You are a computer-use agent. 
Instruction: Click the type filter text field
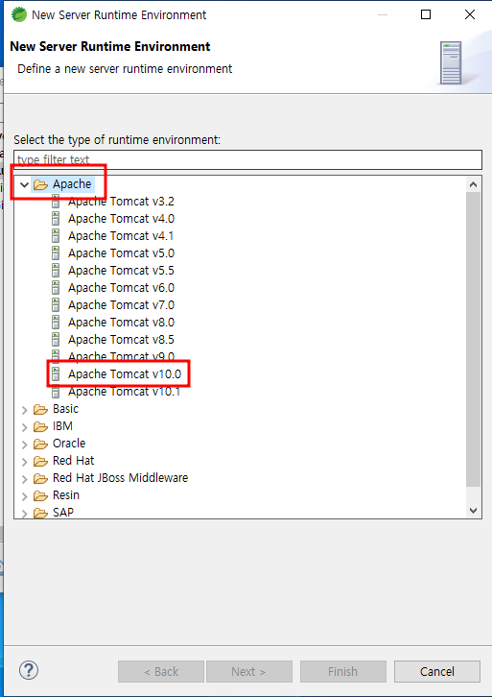247,159
